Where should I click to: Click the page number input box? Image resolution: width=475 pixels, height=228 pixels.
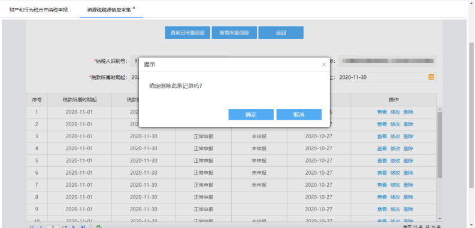[53, 226]
